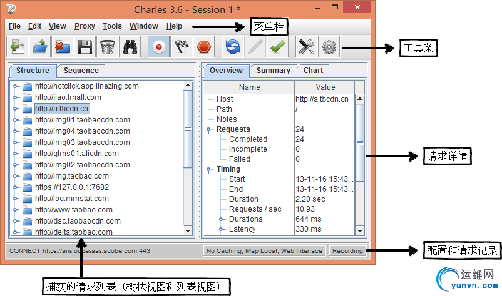Image resolution: width=502 pixels, height=296 pixels.
Task: Switch to the Structure tab
Action: tap(33, 71)
